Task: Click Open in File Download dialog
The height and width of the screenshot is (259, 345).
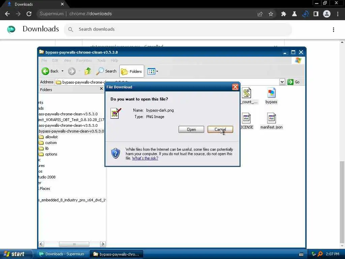Action: click(x=191, y=129)
